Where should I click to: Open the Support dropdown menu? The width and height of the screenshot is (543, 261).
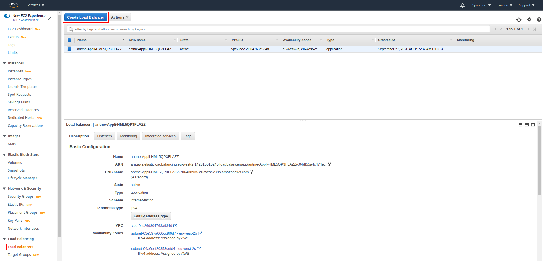tap(527, 5)
